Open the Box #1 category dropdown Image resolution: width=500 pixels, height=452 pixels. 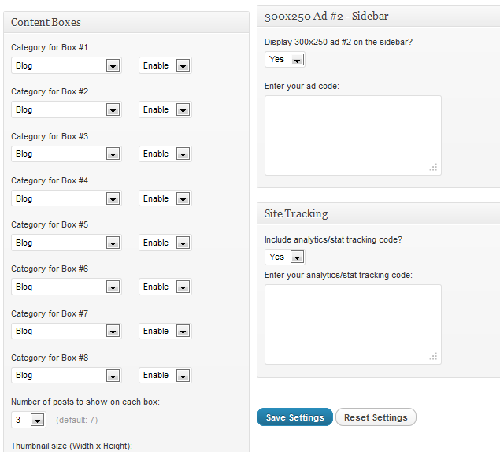66,65
